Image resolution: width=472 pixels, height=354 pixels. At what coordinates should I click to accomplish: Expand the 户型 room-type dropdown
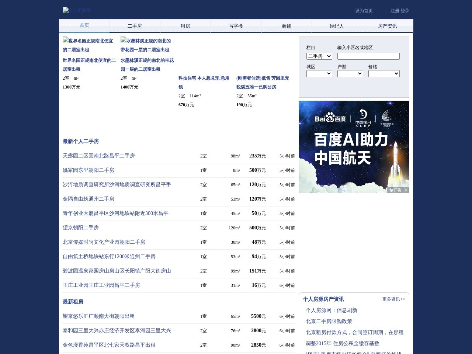[x=350, y=73]
